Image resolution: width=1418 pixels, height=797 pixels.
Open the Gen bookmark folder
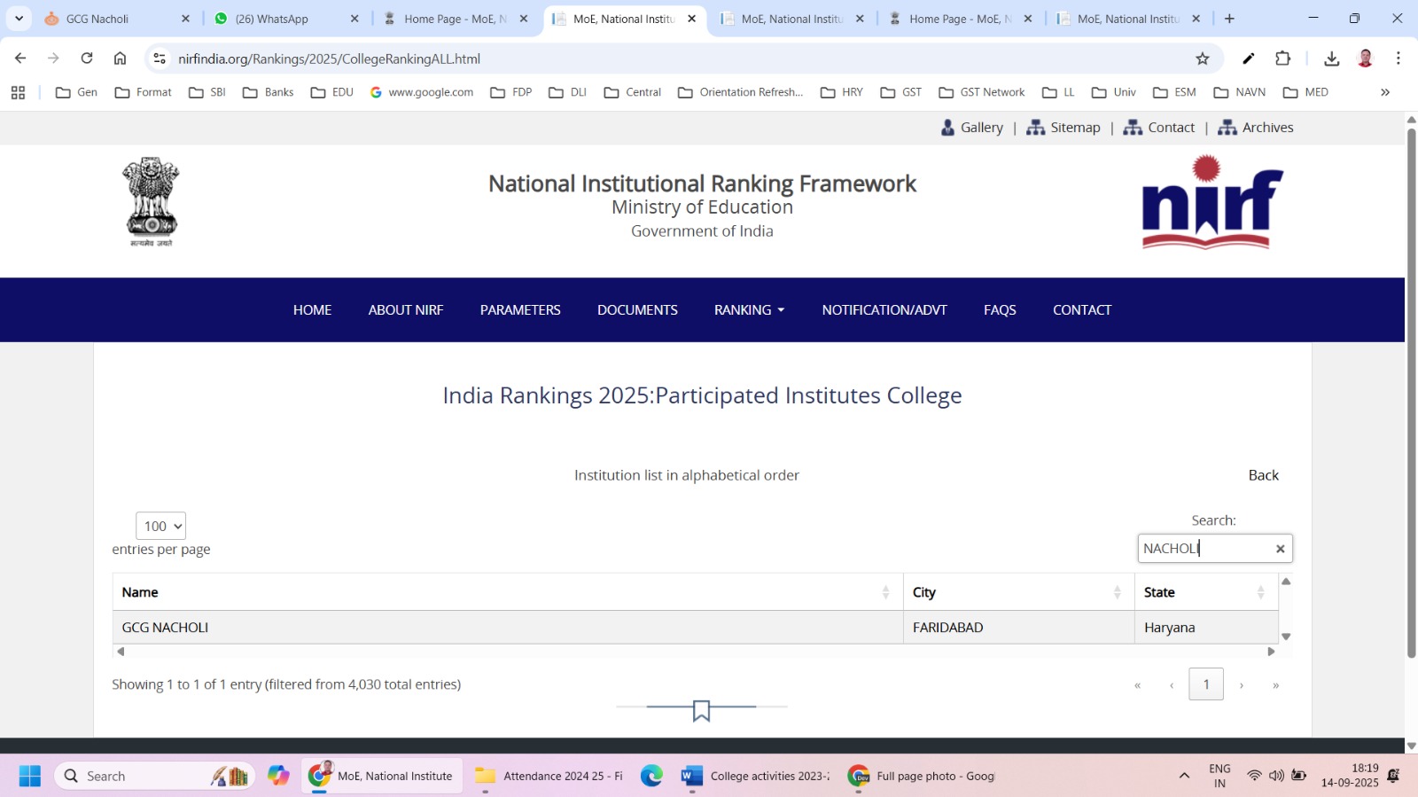tap(76, 92)
